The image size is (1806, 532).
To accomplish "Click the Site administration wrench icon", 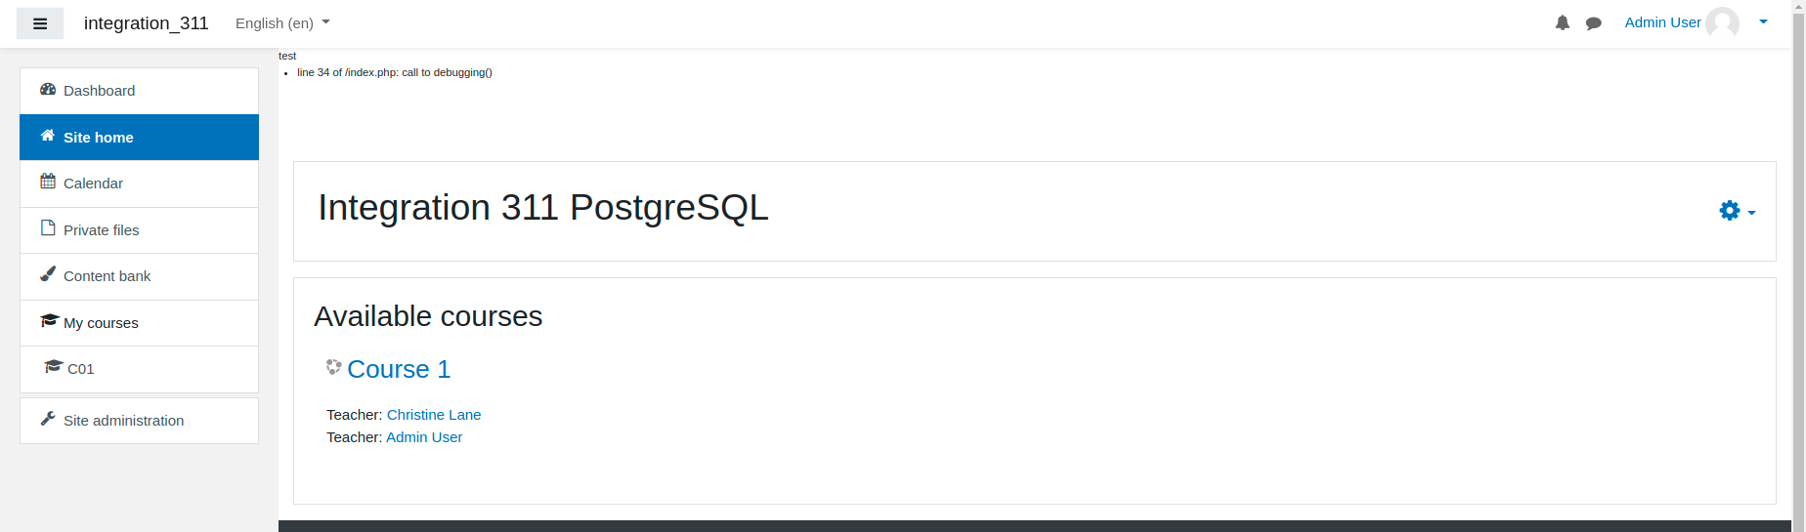I will pyautogui.click(x=48, y=419).
